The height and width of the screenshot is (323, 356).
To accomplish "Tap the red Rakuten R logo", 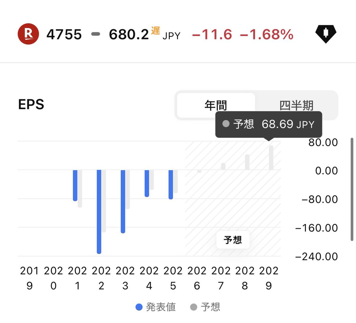I will tap(28, 34).
